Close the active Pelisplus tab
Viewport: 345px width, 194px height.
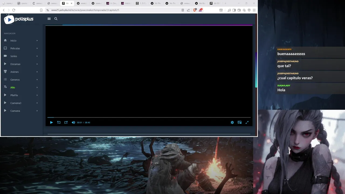(71, 3)
